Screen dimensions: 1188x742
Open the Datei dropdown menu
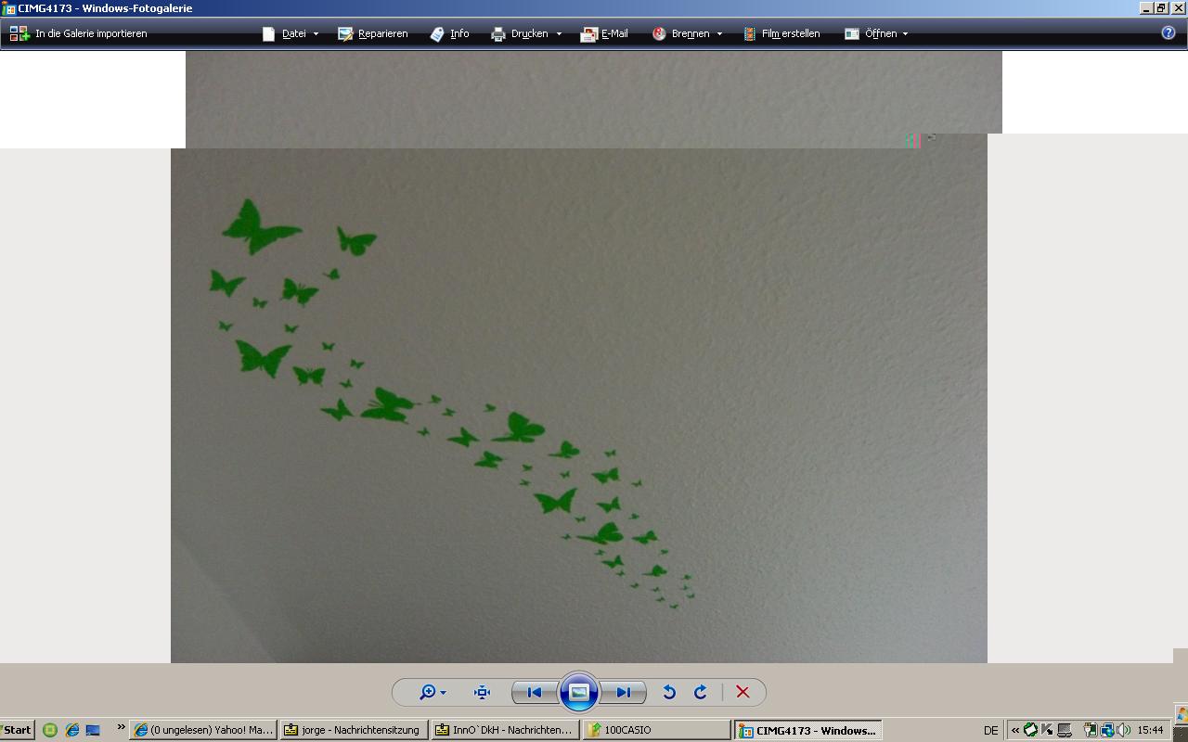(291, 33)
